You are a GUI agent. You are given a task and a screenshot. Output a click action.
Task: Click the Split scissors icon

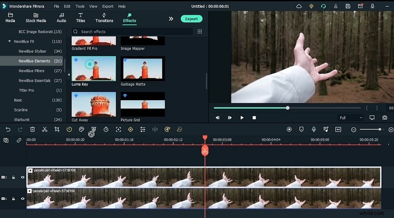pyautogui.click(x=44, y=129)
